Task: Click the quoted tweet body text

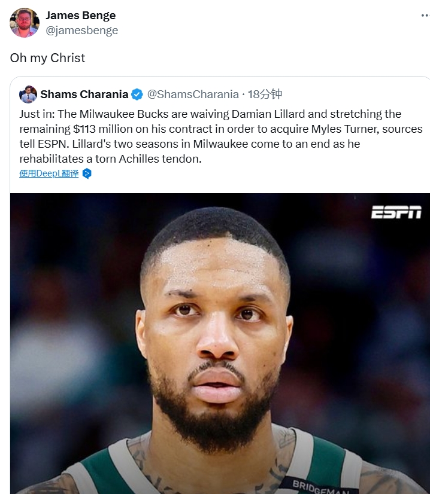Action: [x=221, y=136]
